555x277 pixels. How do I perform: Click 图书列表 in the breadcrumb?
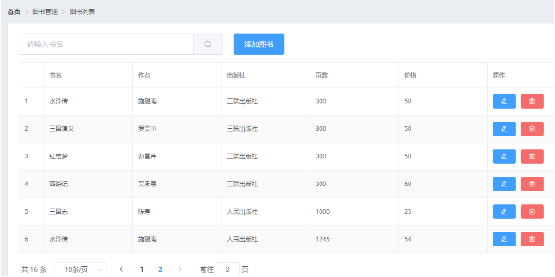click(x=83, y=12)
